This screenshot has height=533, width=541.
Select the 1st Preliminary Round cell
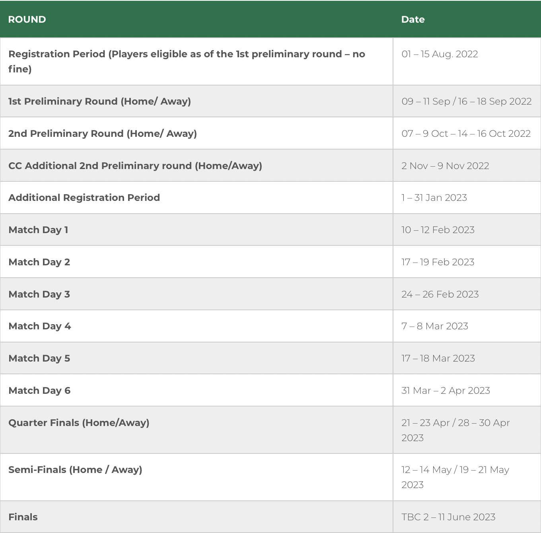pyautogui.click(x=99, y=101)
